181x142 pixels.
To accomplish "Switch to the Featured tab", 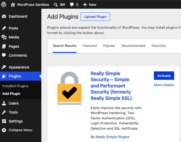I will 90,46.
